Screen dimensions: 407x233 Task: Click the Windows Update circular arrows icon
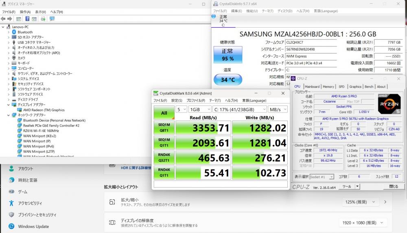(x=11, y=226)
